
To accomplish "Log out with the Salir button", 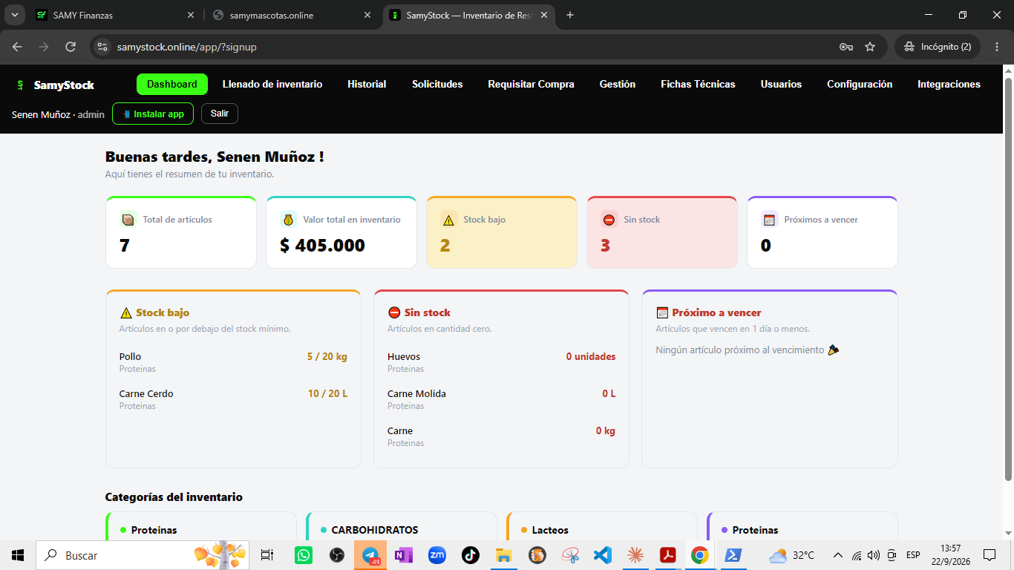I will [220, 114].
